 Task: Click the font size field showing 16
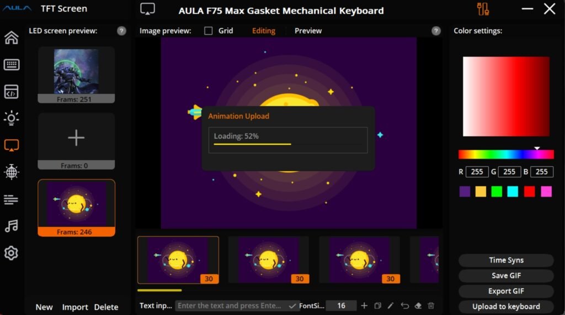[341, 306]
